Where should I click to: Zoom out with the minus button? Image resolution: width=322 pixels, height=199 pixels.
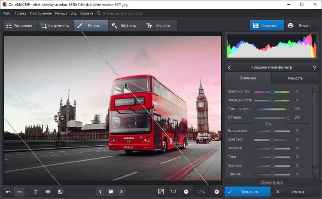(186, 192)
